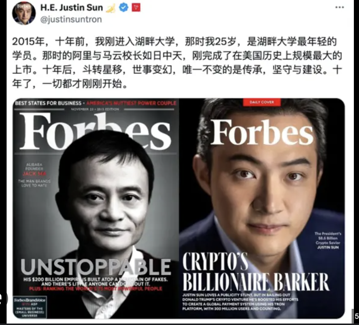Open the Jack Ma Forbes cover image
359x325 pixels.
pos(96,208)
